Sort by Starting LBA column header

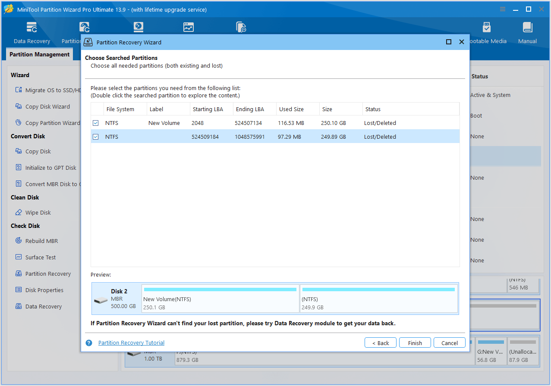click(x=211, y=109)
